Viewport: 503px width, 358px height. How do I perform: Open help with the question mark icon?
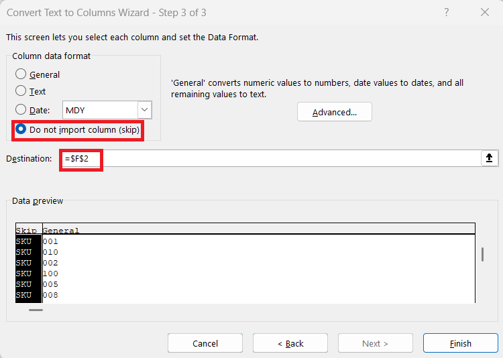[447, 12]
